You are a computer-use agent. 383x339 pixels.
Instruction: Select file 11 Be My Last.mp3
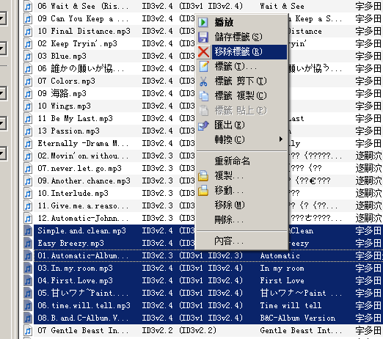[76, 118]
